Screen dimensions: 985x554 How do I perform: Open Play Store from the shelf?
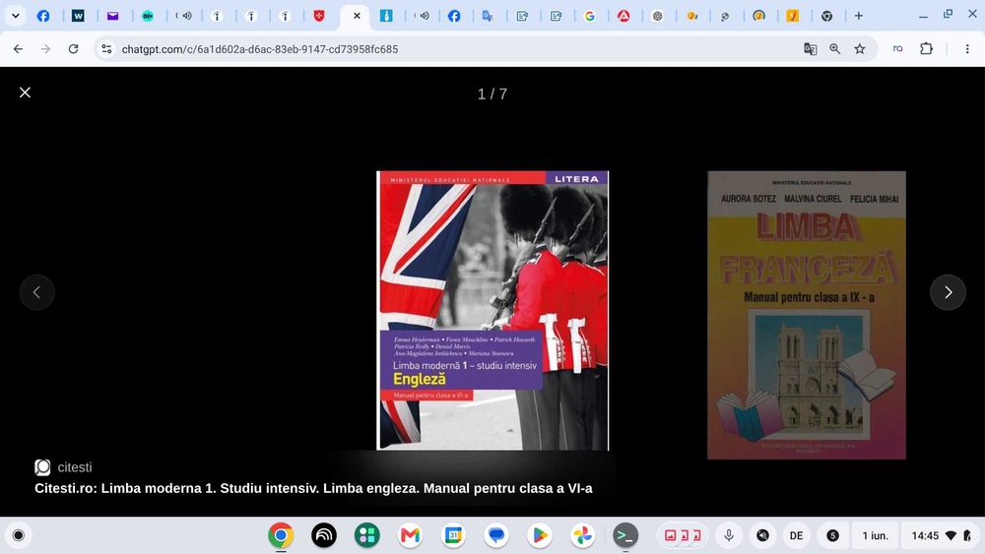pyautogui.click(x=540, y=535)
